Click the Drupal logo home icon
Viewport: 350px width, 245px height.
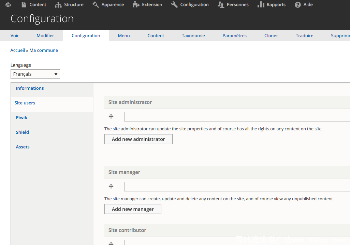[8, 4]
